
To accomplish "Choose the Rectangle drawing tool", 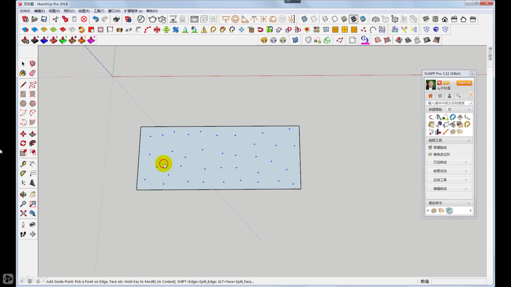I will (23, 94).
